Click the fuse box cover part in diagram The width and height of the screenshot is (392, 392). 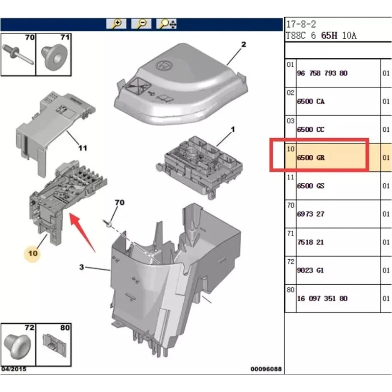pyautogui.click(x=181, y=84)
